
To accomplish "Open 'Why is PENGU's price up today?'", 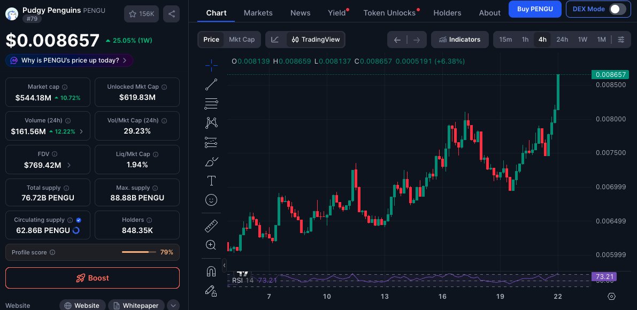I will click(x=69, y=60).
